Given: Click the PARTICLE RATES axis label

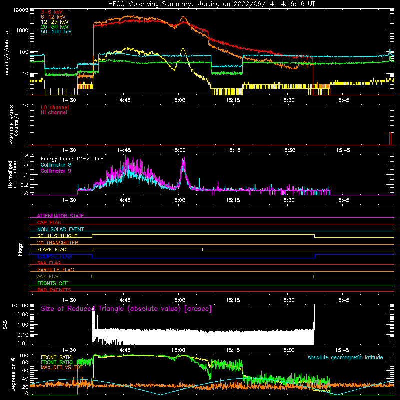Looking at the screenshot, I should (14, 125).
